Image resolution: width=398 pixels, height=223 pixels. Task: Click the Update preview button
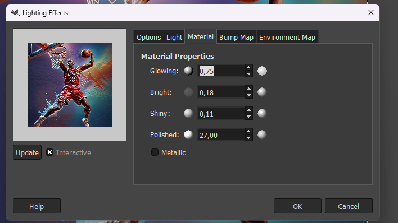(27, 152)
